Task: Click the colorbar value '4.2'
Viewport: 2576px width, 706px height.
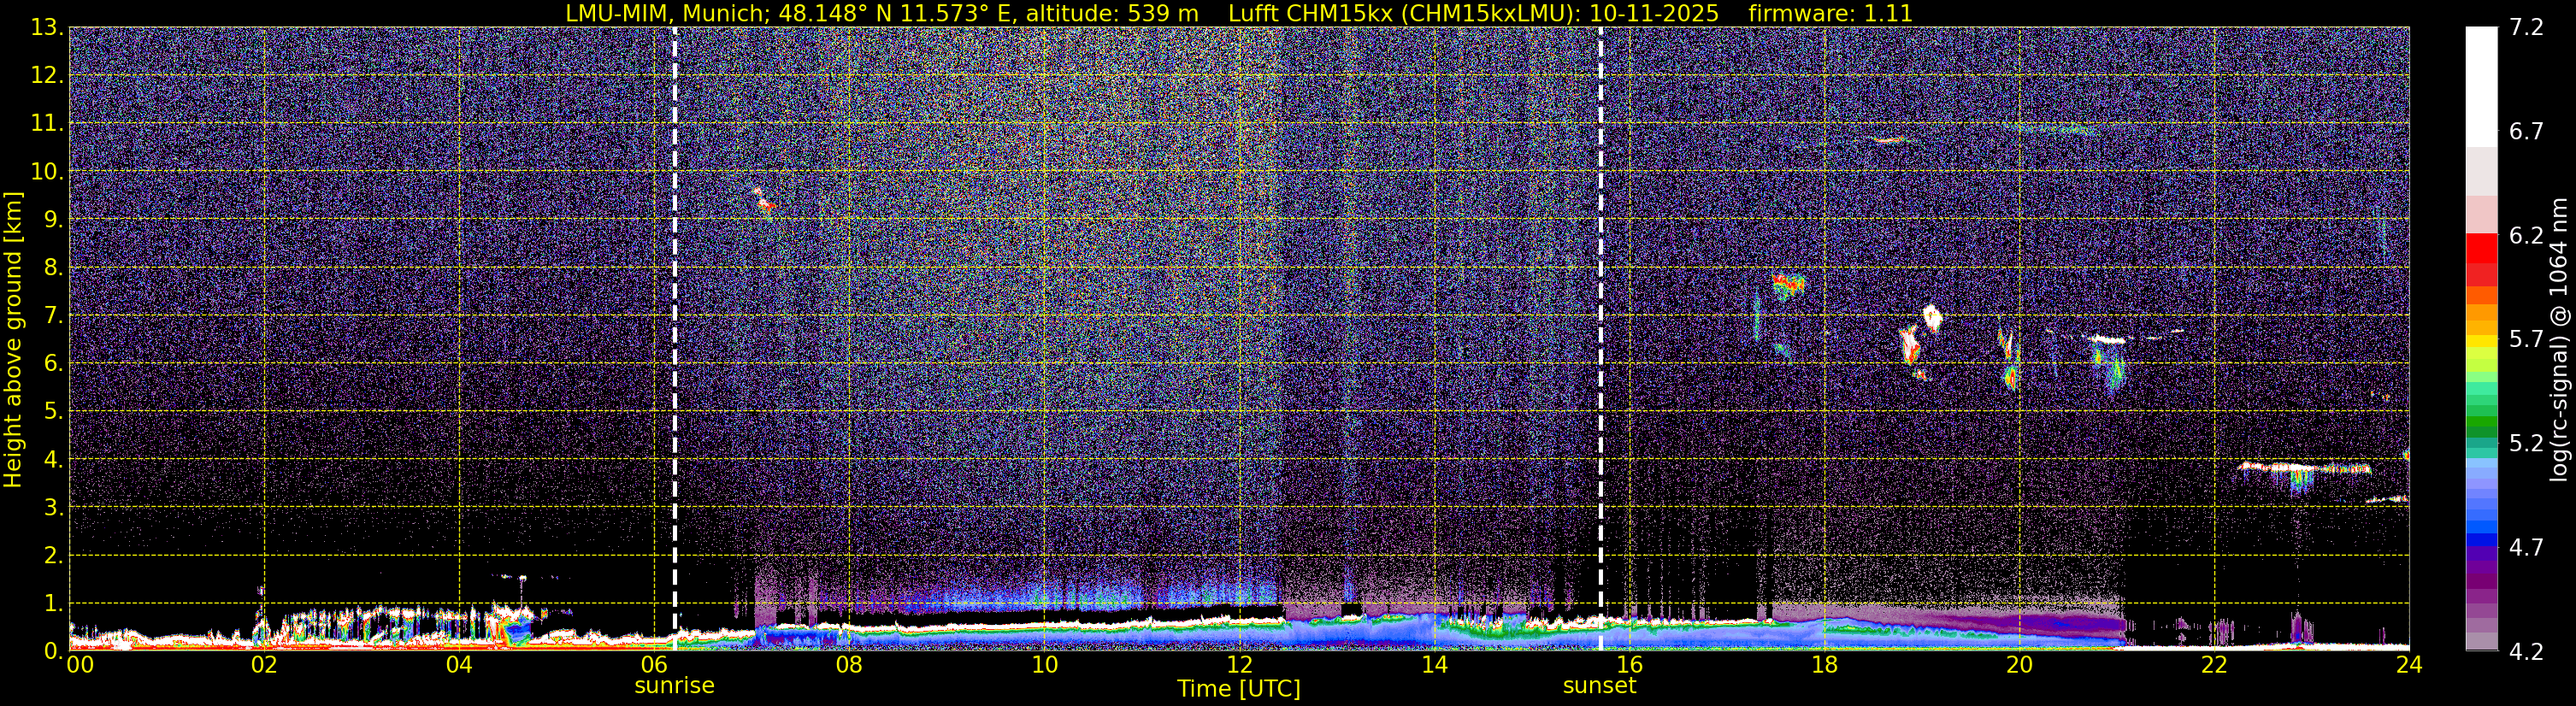Action: pyautogui.click(x=2526, y=652)
